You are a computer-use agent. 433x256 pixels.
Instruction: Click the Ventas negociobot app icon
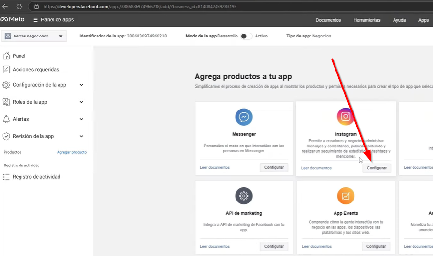click(x=8, y=36)
